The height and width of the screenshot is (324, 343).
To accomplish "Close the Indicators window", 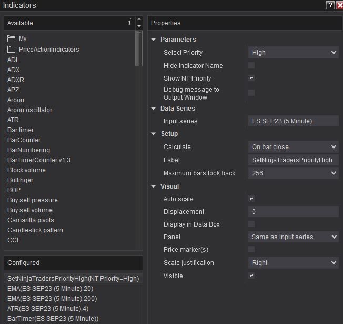I will coord(339,5).
